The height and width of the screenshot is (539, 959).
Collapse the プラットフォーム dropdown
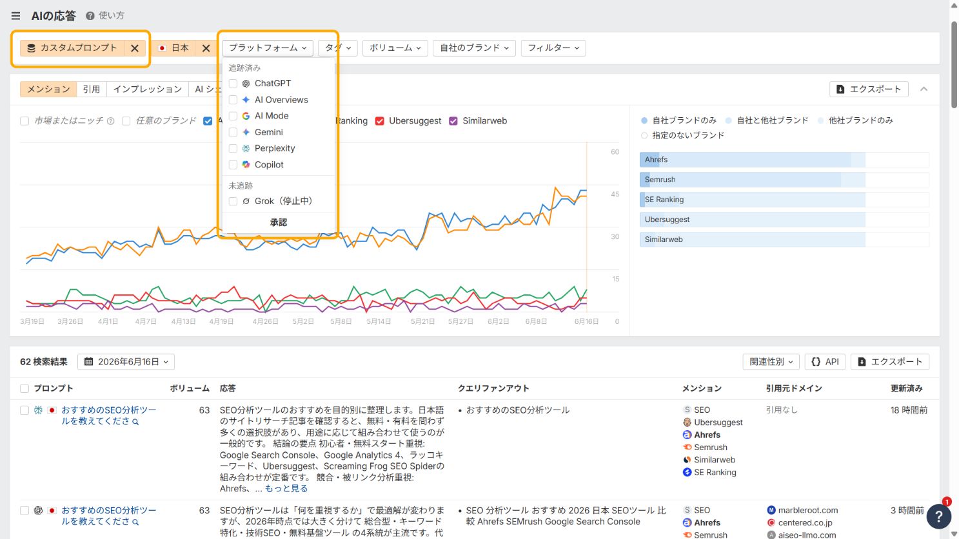268,48
